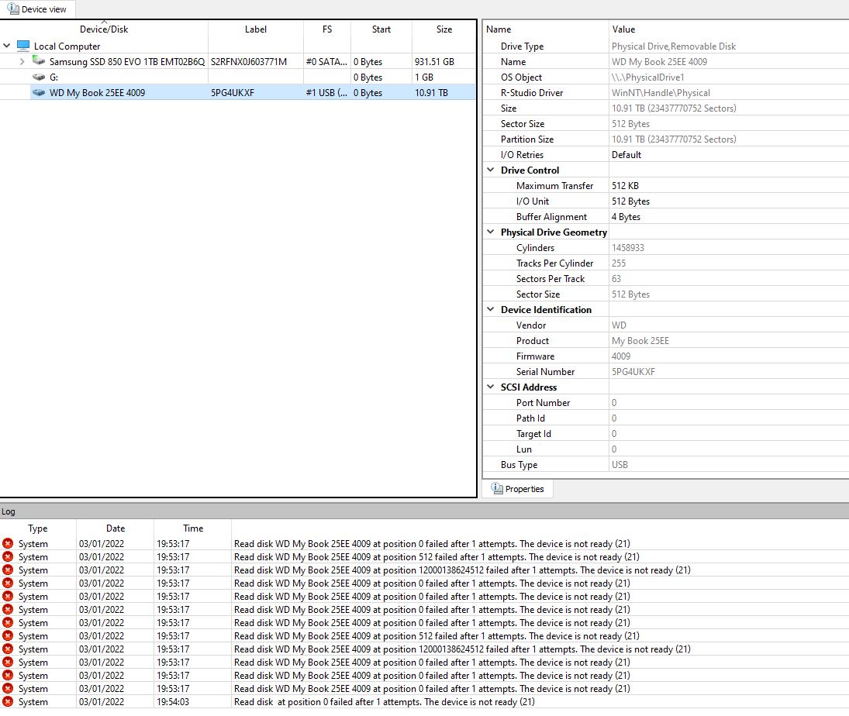Click the Device view tab icon
The image size is (849, 716).
[x=13, y=9]
